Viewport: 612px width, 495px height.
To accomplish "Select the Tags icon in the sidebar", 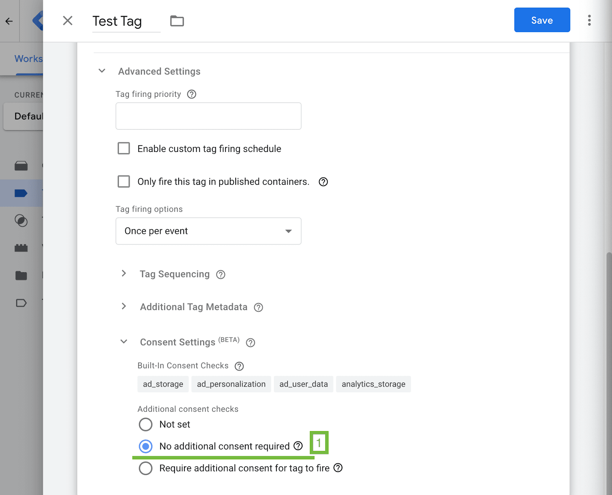I will click(21, 193).
